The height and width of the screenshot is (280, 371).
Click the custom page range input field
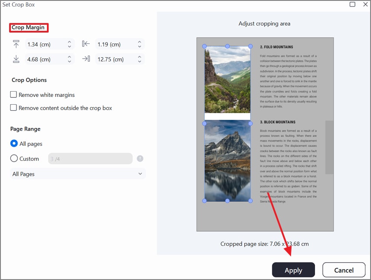(90, 158)
